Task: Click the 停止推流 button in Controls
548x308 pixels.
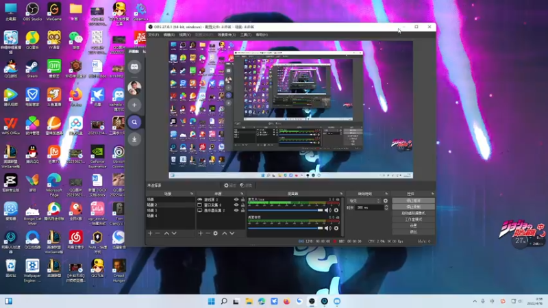Action: [x=414, y=201]
